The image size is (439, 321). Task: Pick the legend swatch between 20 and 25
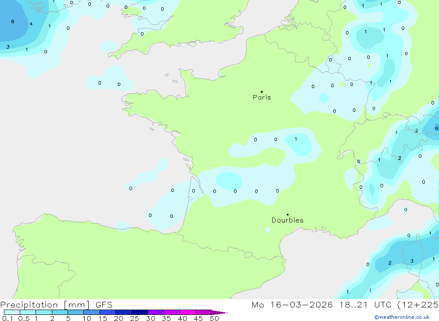123,312
